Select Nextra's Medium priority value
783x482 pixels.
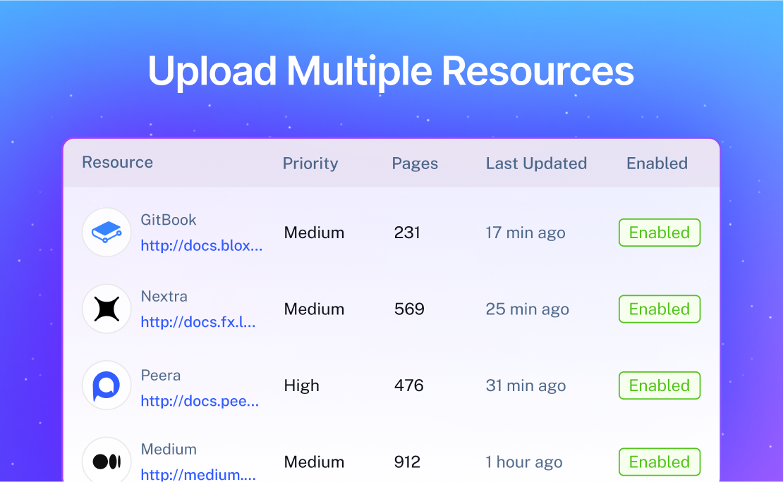(x=314, y=309)
